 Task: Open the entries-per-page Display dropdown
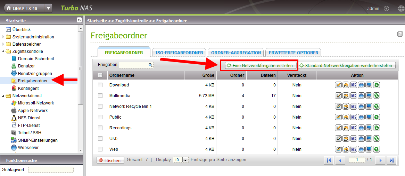coord(185,160)
